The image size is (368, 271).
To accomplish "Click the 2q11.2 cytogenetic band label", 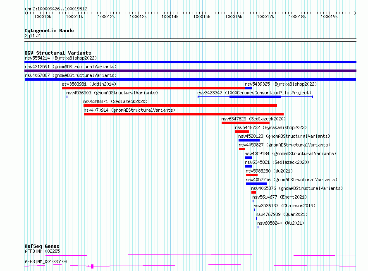I will coord(32,36).
